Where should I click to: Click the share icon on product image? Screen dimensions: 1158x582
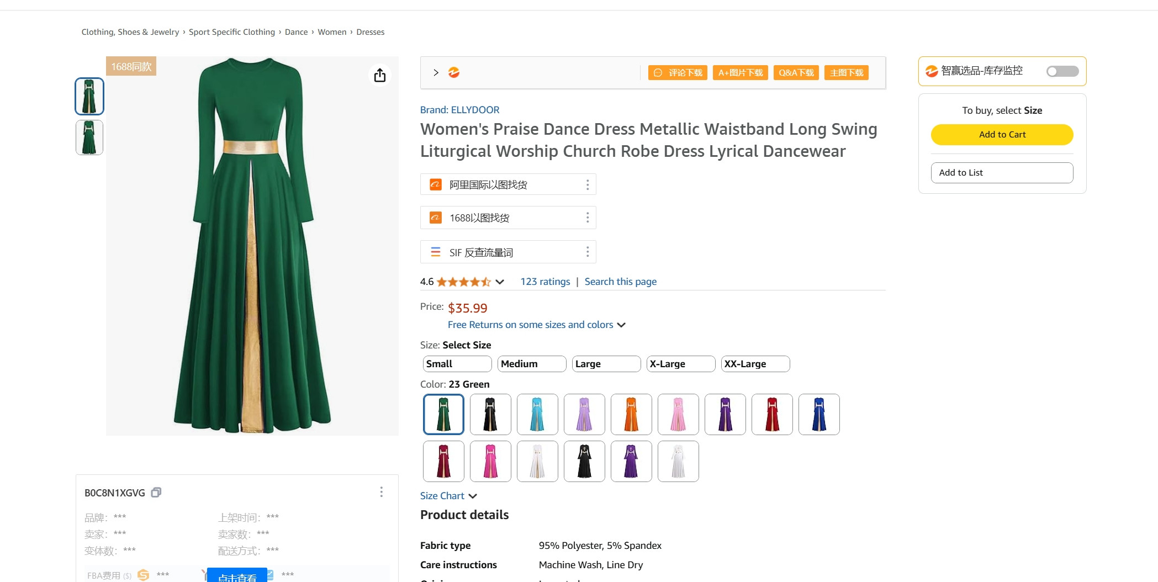380,75
